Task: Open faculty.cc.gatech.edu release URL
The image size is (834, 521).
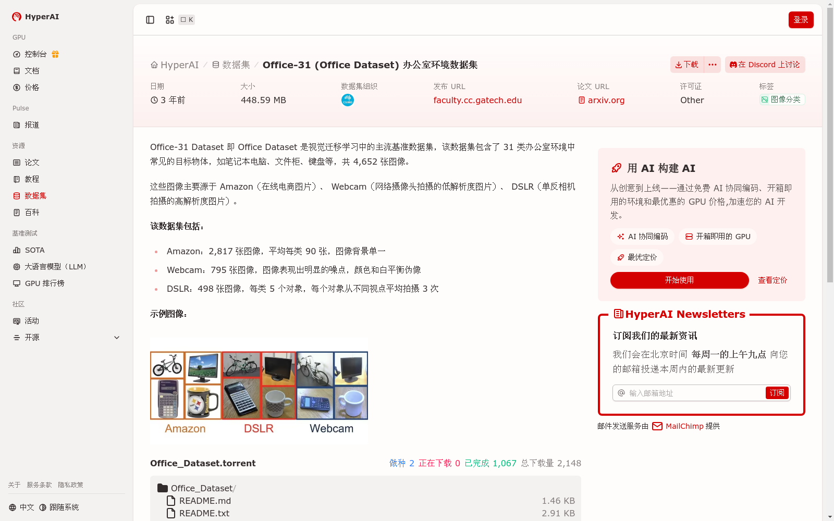Action: (x=477, y=100)
